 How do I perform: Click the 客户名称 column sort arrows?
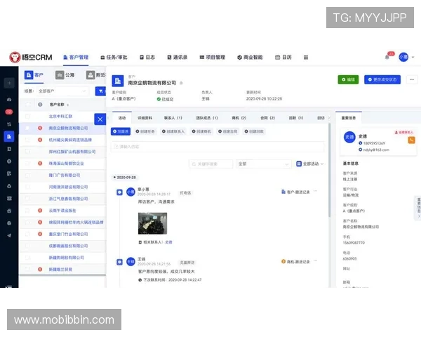click(x=67, y=105)
